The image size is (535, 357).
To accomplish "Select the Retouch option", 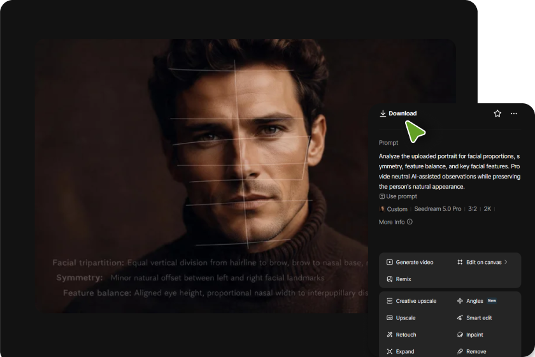I will pyautogui.click(x=401, y=335).
